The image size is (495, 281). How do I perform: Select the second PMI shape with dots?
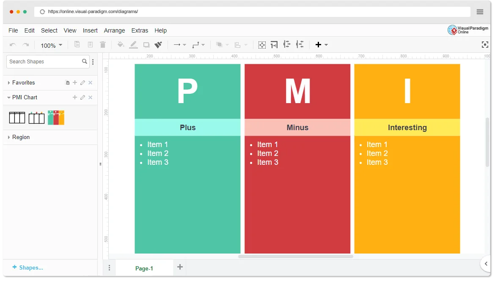37,117
